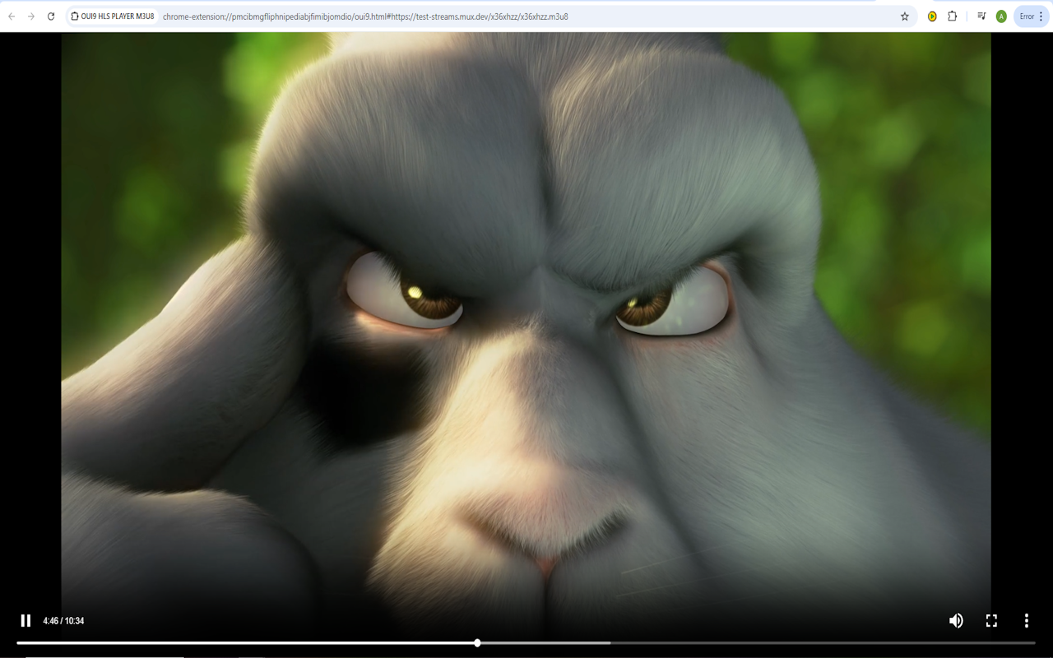Reload the current page
This screenshot has height=658, width=1053.
click(x=51, y=16)
